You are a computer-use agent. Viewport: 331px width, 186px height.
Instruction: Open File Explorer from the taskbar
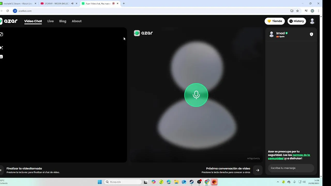coord(176,182)
